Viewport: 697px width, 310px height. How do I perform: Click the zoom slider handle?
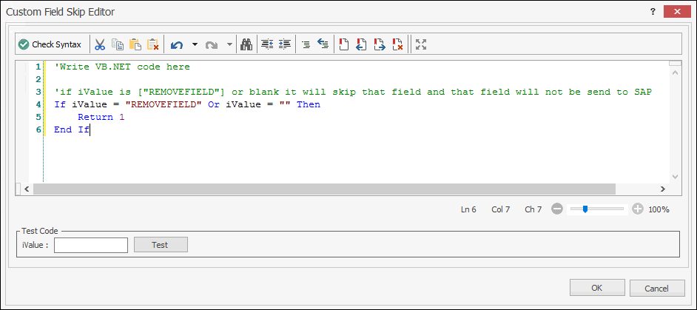(x=585, y=209)
